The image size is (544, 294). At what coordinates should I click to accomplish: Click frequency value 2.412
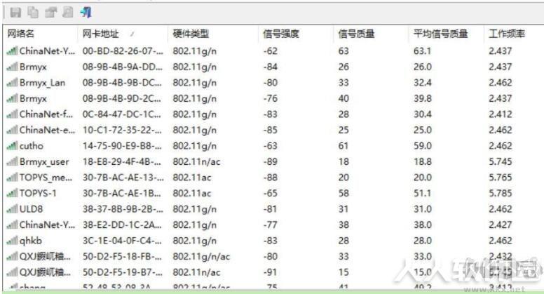click(501, 114)
